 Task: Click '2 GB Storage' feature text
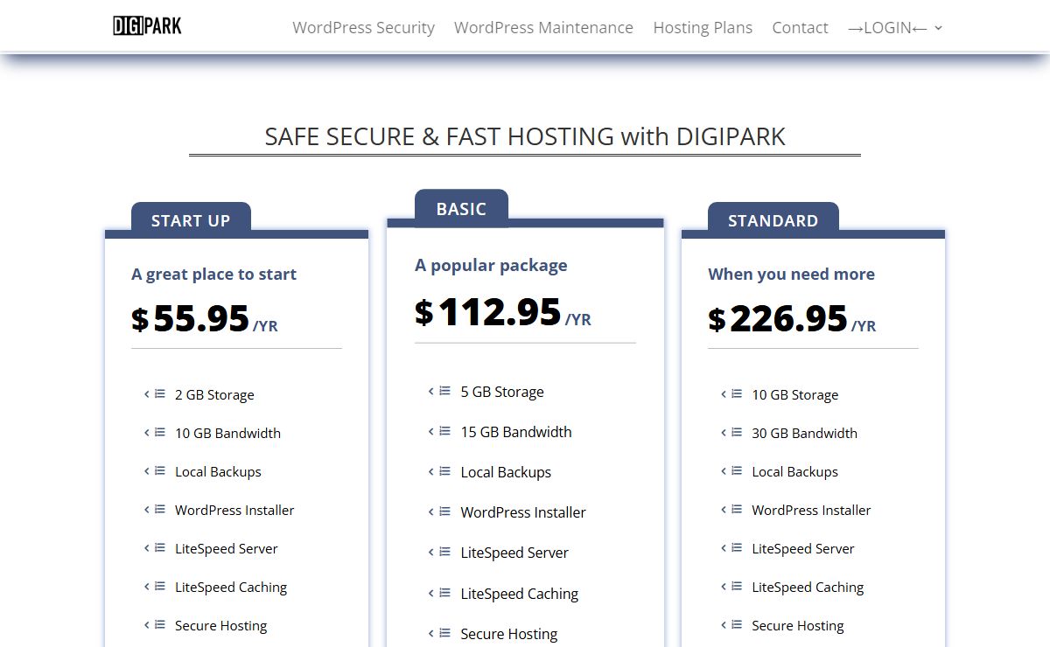click(x=214, y=394)
